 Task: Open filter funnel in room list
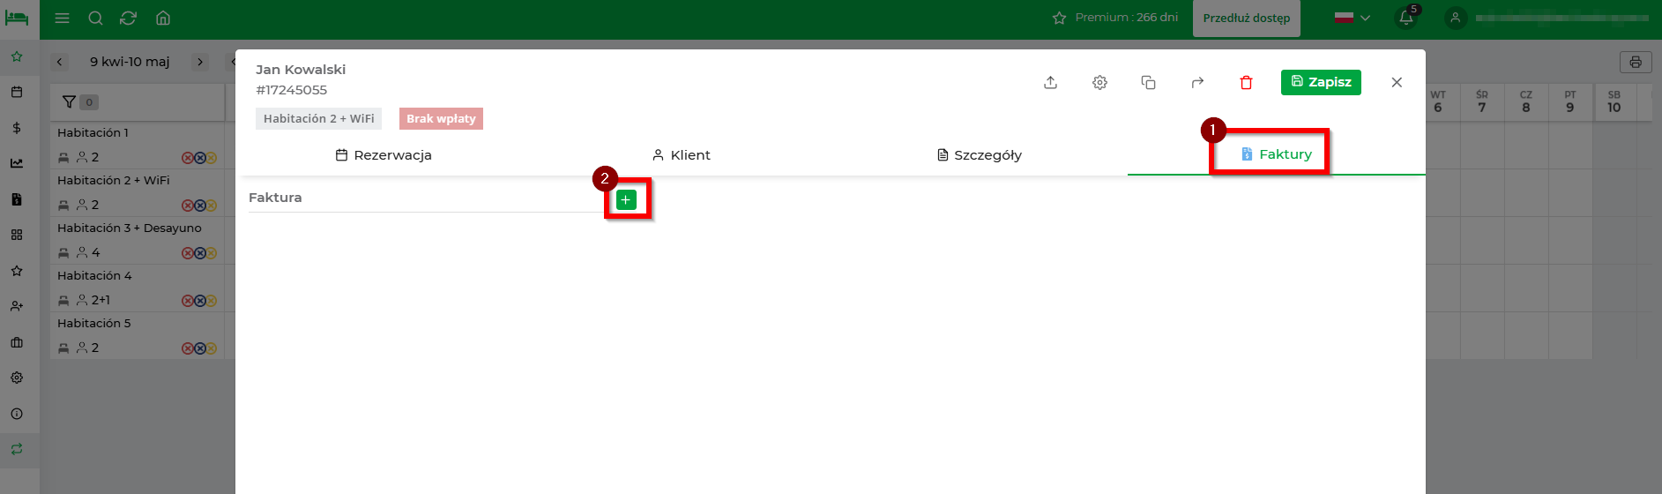point(69,102)
